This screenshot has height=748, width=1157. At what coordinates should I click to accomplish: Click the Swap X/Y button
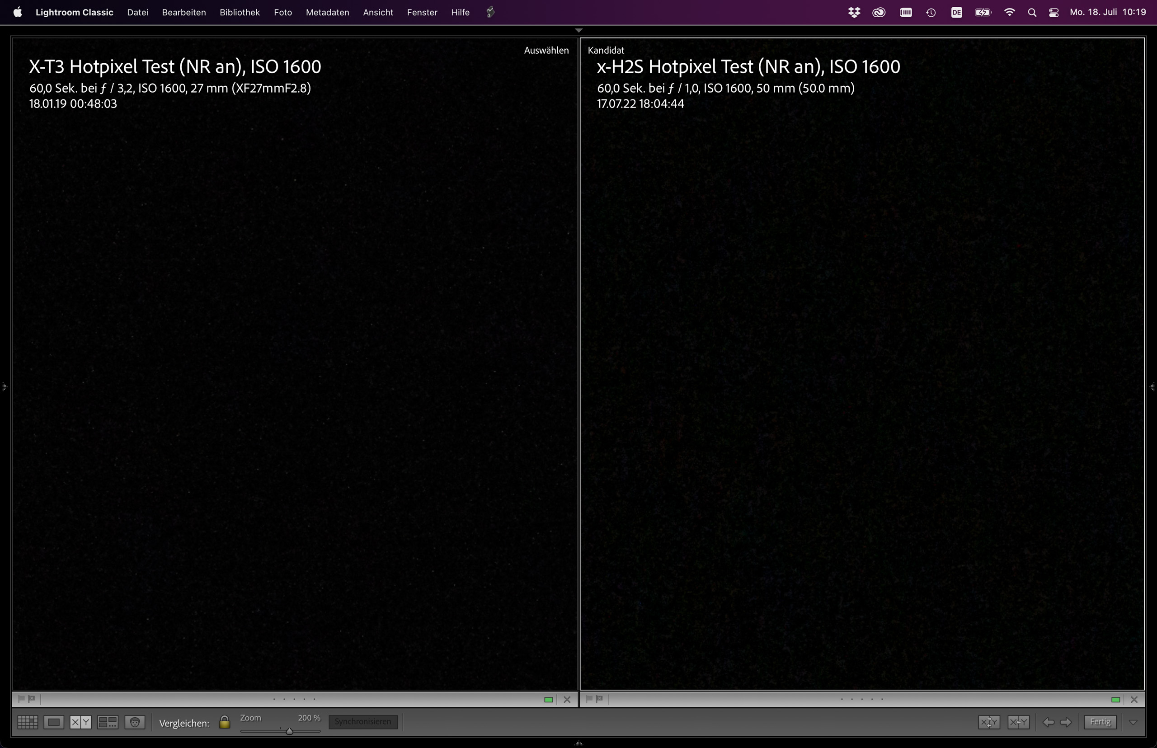tap(989, 722)
